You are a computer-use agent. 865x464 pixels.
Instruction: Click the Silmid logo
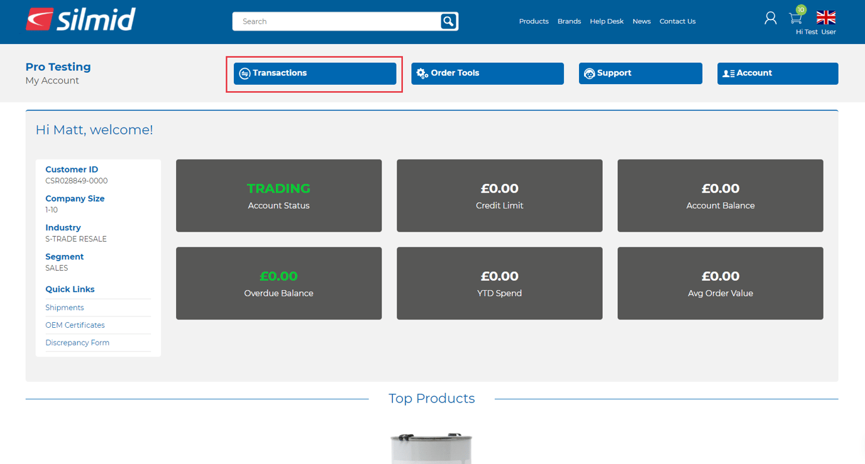point(80,19)
